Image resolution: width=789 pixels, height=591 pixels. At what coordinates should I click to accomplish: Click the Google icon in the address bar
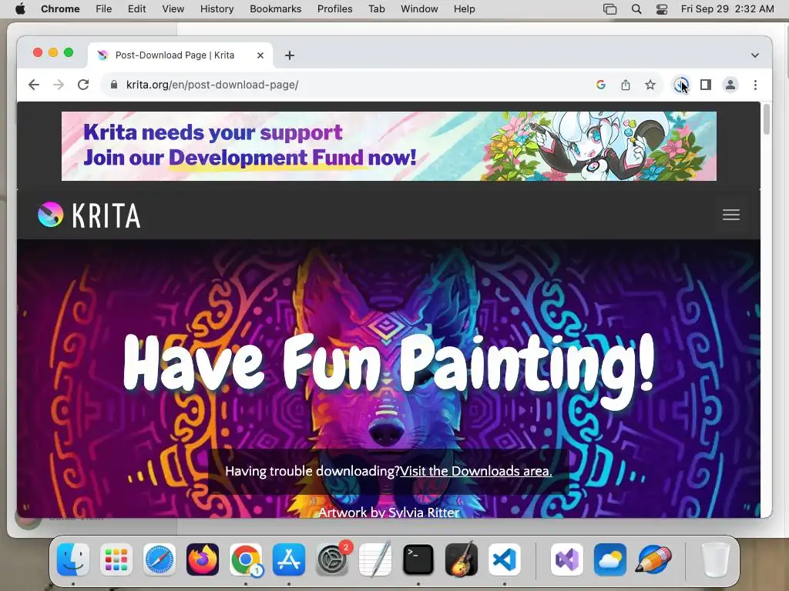(601, 85)
